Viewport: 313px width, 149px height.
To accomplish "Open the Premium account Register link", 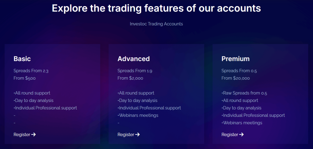I will tap(230, 135).
